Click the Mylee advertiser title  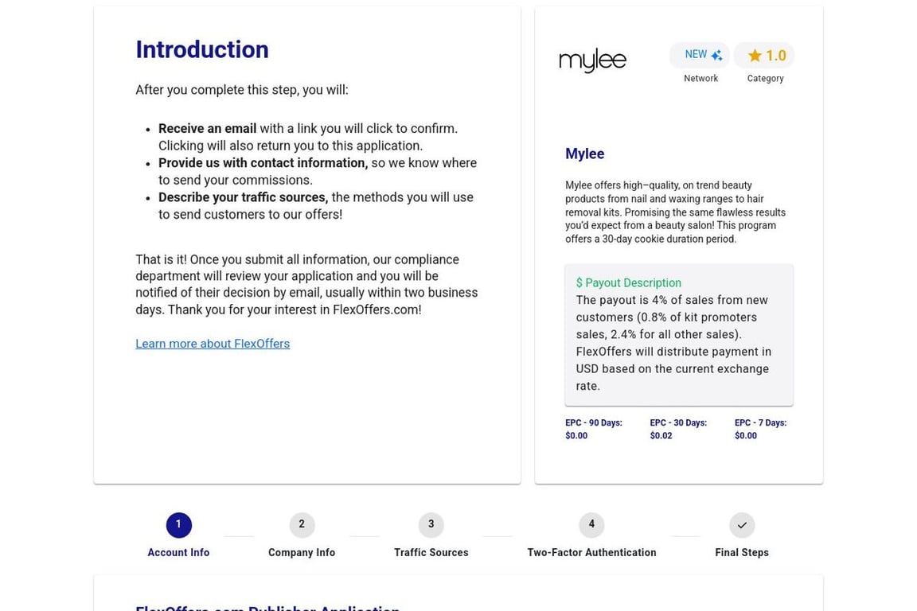[x=585, y=154]
